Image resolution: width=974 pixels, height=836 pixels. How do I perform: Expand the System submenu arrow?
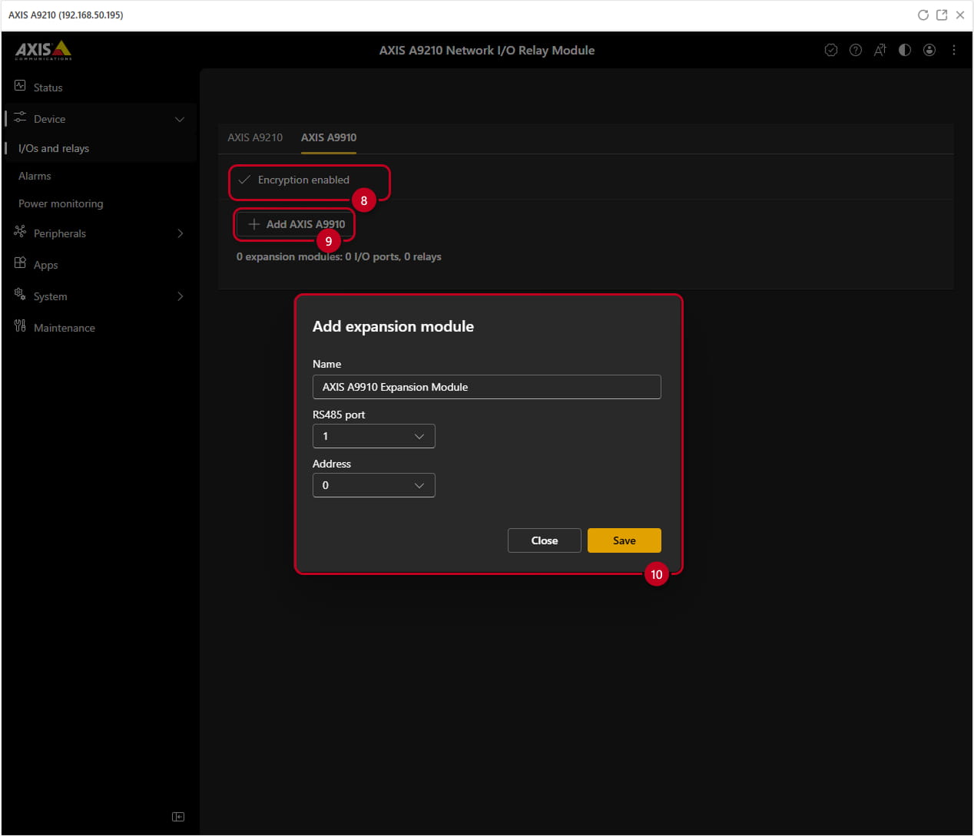[181, 296]
